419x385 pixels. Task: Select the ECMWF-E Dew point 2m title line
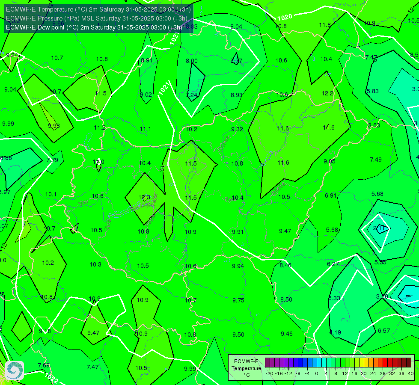tap(94, 27)
